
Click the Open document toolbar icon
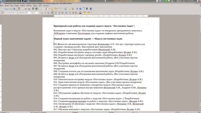(6, 9)
